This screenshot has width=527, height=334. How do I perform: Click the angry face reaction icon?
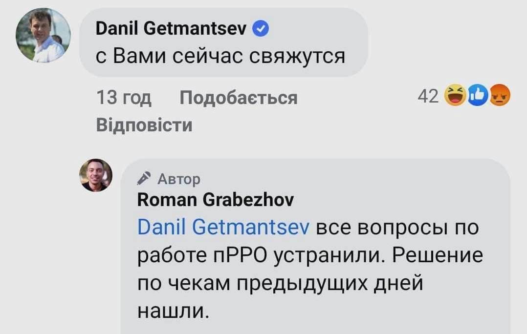tap(499, 95)
